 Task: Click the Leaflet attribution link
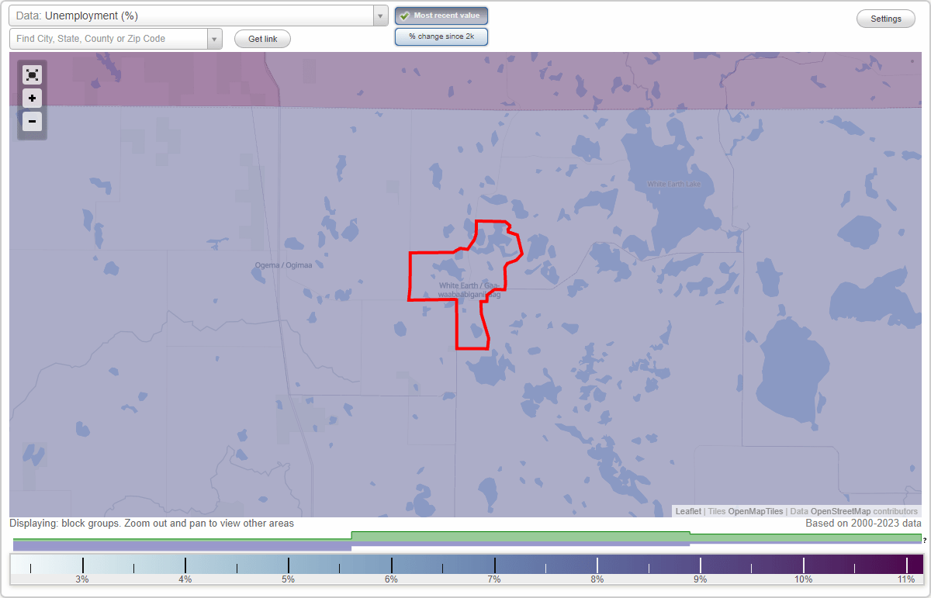click(x=688, y=511)
